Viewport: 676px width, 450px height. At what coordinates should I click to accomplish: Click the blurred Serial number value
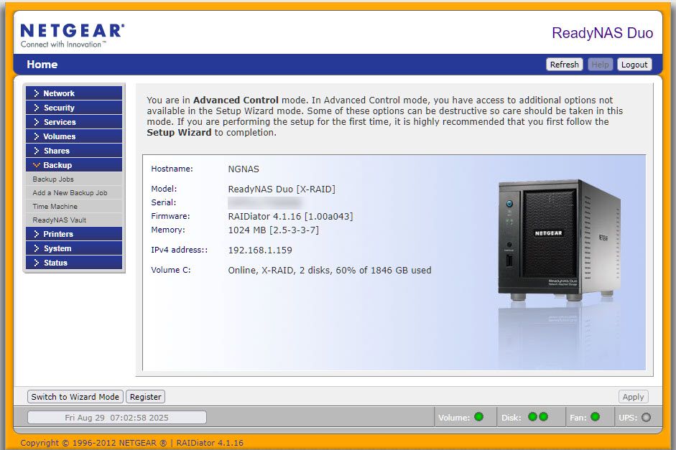[x=264, y=202]
